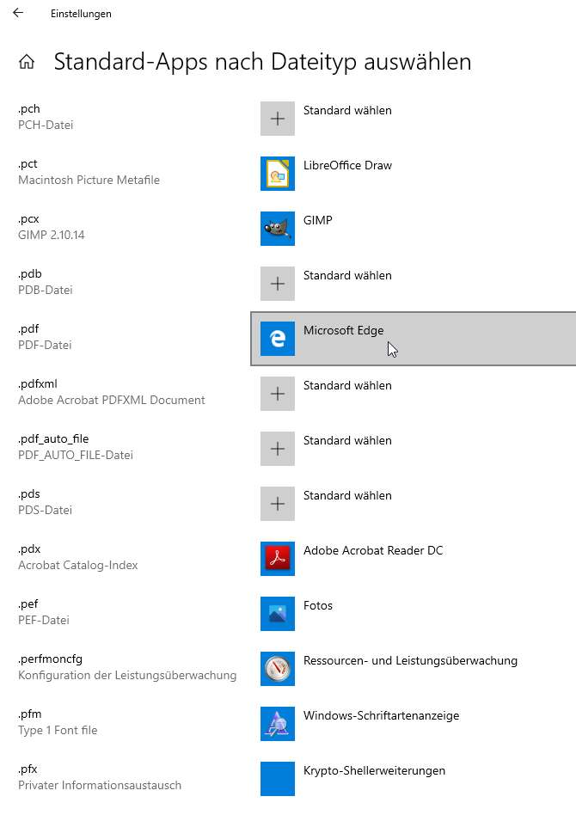Select 'Standard wählen' for .pdfxml
This screenshot has height=815, width=576.
tap(347, 386)
